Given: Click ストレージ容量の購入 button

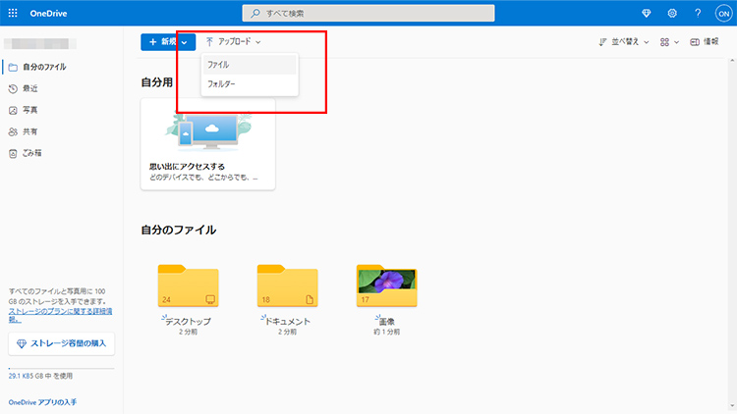Looking at the screenshot, I should tap(61, 343).
